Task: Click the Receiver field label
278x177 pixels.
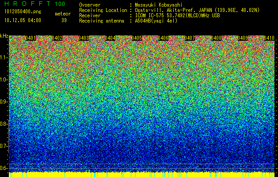Action: (90, 15)
